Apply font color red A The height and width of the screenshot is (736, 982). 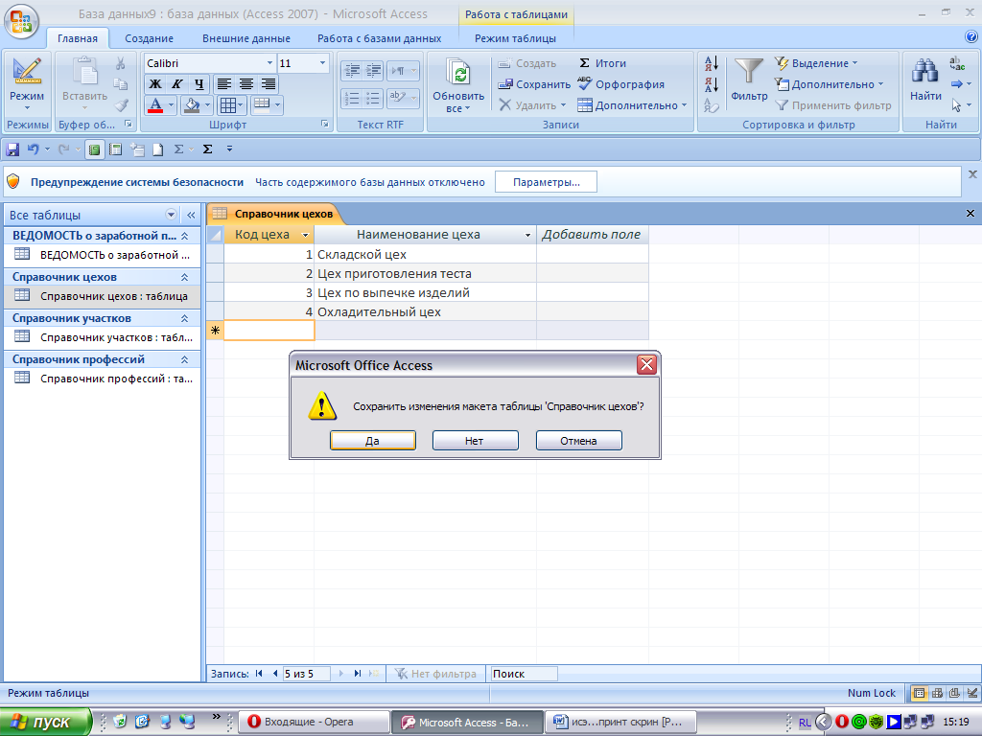click(155, 105)
